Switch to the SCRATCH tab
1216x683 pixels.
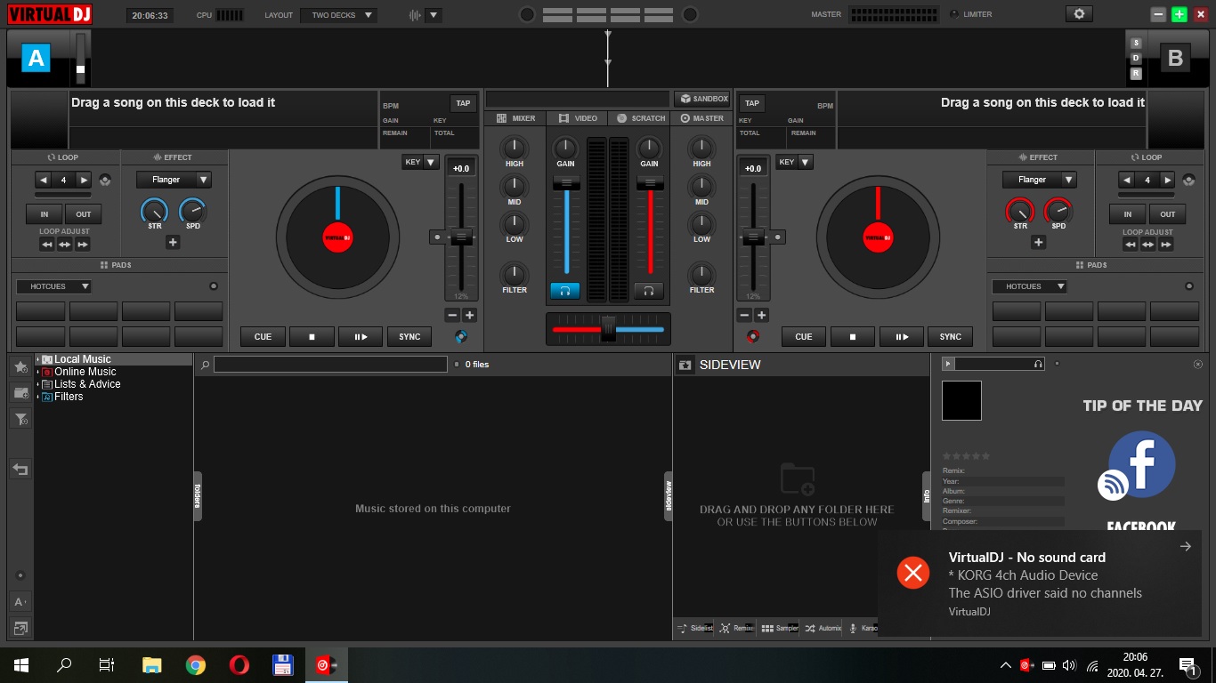[638, 118]
